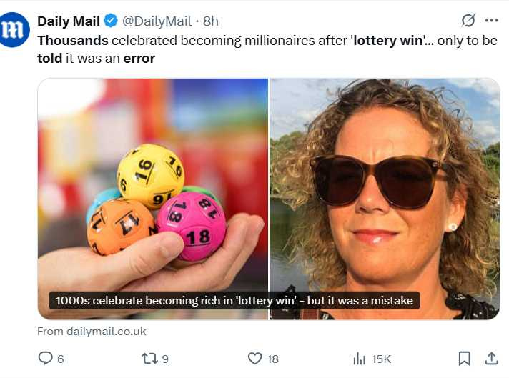
Task: Open the Daily Mail profile avatar
Action: pos(14,29)
